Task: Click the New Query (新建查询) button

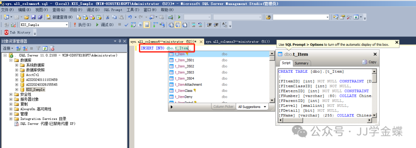Action: tap(59, 17)
